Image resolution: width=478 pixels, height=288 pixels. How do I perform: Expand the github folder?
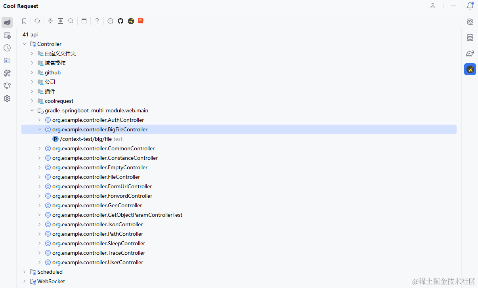pyautogui.click(x=32, y=72)
